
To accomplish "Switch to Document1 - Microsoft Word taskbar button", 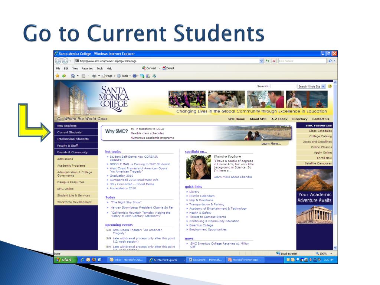I will click(206, 260).
